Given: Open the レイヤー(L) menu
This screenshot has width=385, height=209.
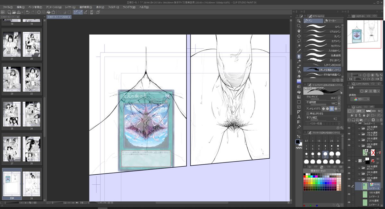Looking at the screenshot, I should tap(70, 7).
